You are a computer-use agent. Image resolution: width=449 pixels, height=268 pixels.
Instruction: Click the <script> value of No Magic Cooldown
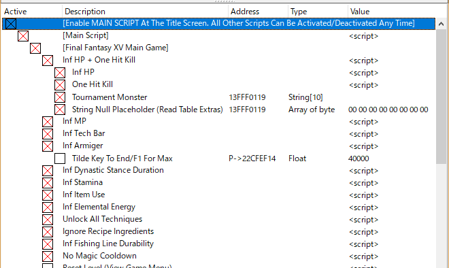pos(364,257)
